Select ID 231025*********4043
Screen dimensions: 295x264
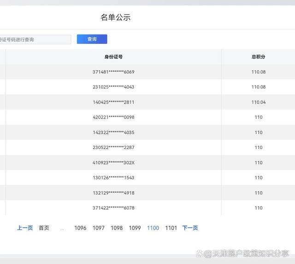tap(113, 87)
